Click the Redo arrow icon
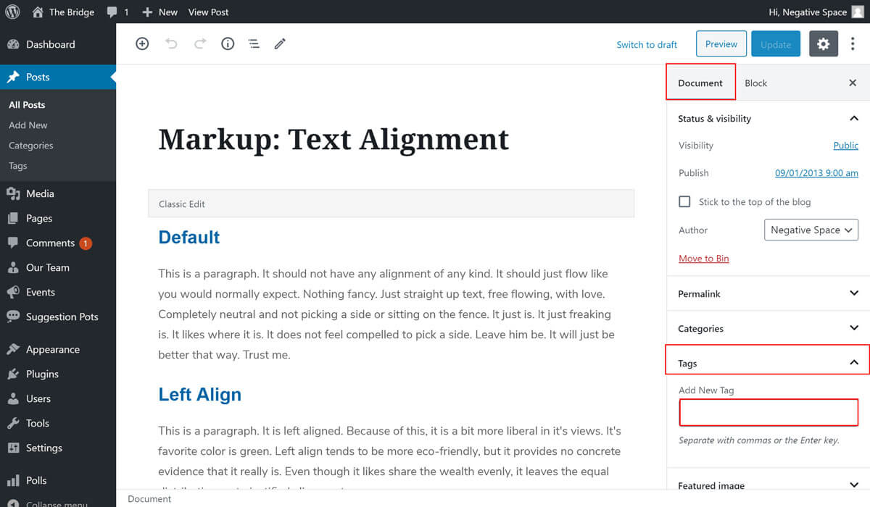Viewport: 870px width, 507px height. (x=200, y=44)
